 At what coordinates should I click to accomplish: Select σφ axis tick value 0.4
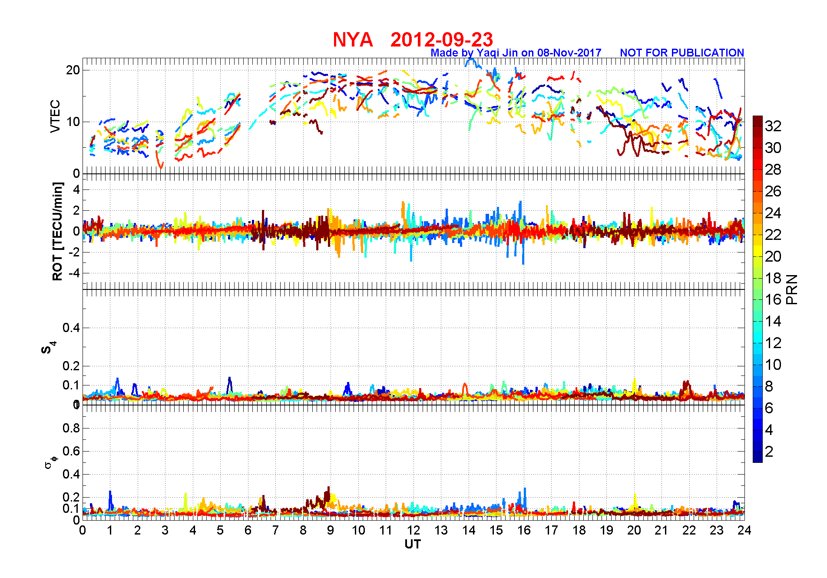click(71, 474)
